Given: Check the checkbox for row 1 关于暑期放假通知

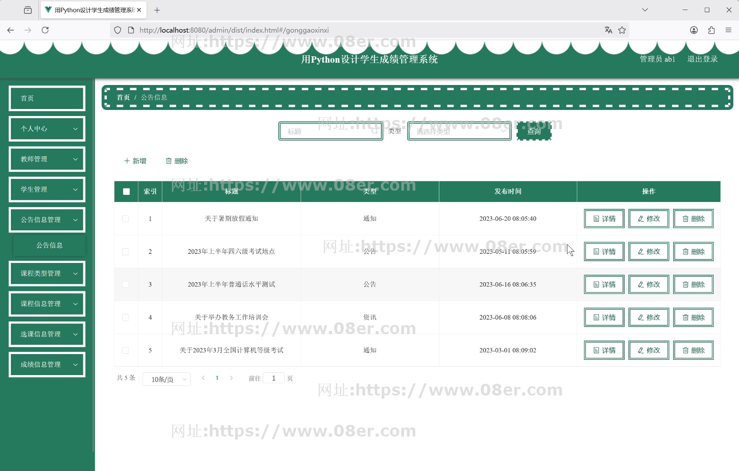Looking at the screenshot, I should point(126,219).
